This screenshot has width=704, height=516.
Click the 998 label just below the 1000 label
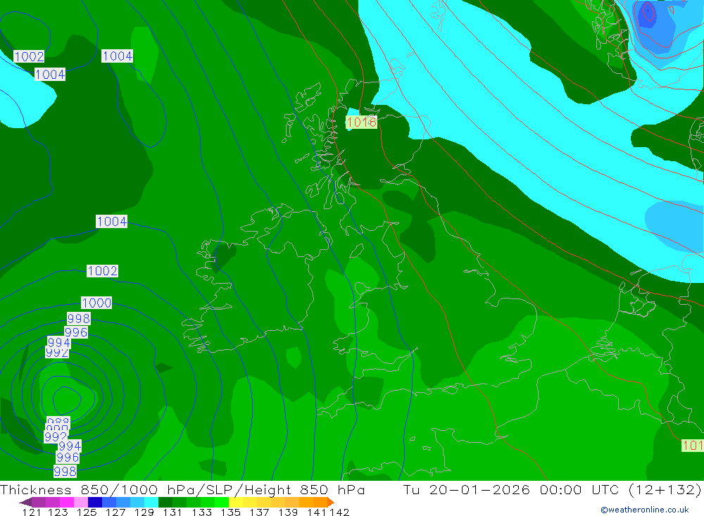[x=79, y=318]
